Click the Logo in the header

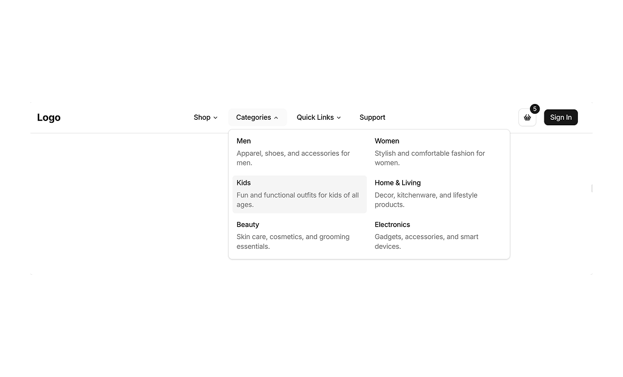49,117
